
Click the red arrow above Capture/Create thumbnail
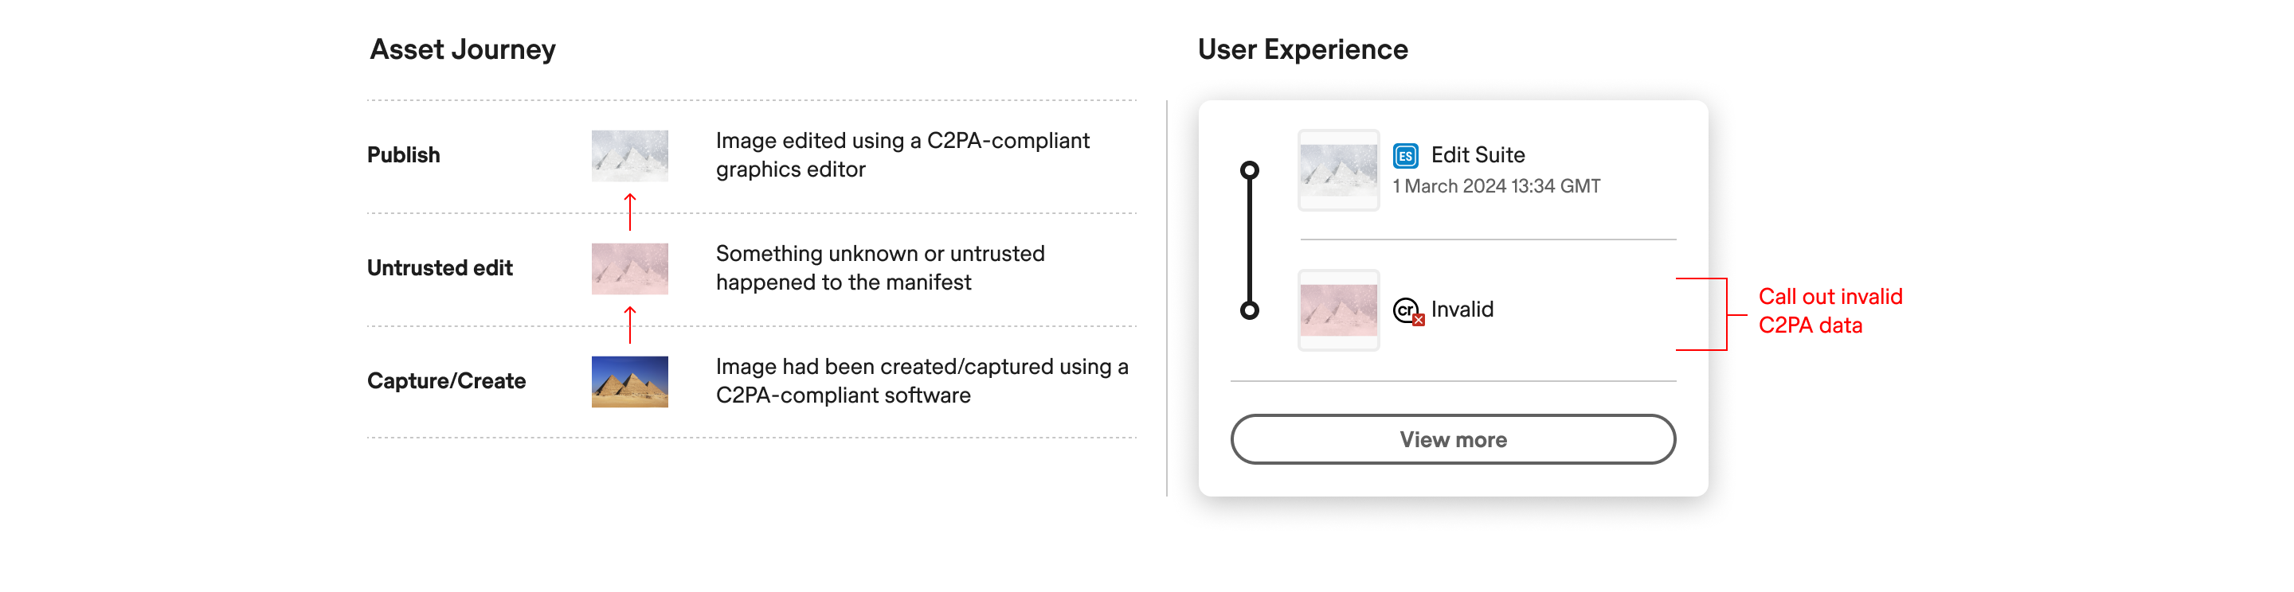(629, 325)
